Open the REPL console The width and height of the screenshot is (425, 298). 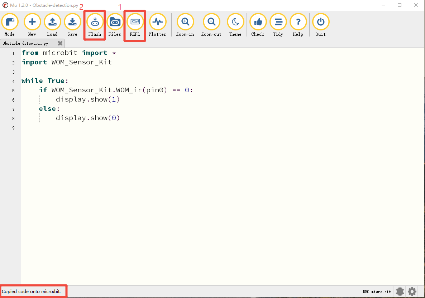(135, 25)
